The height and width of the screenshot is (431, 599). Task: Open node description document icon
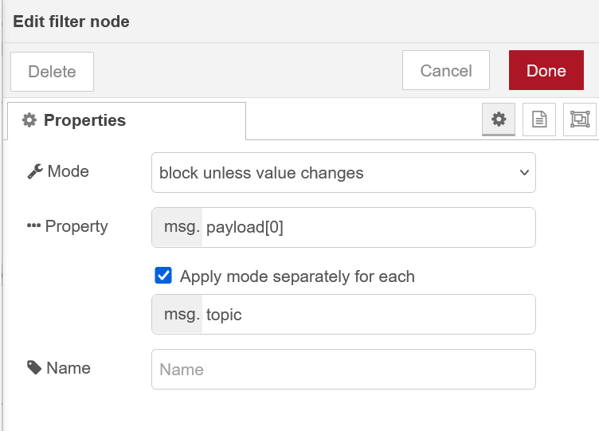point(539,120)
